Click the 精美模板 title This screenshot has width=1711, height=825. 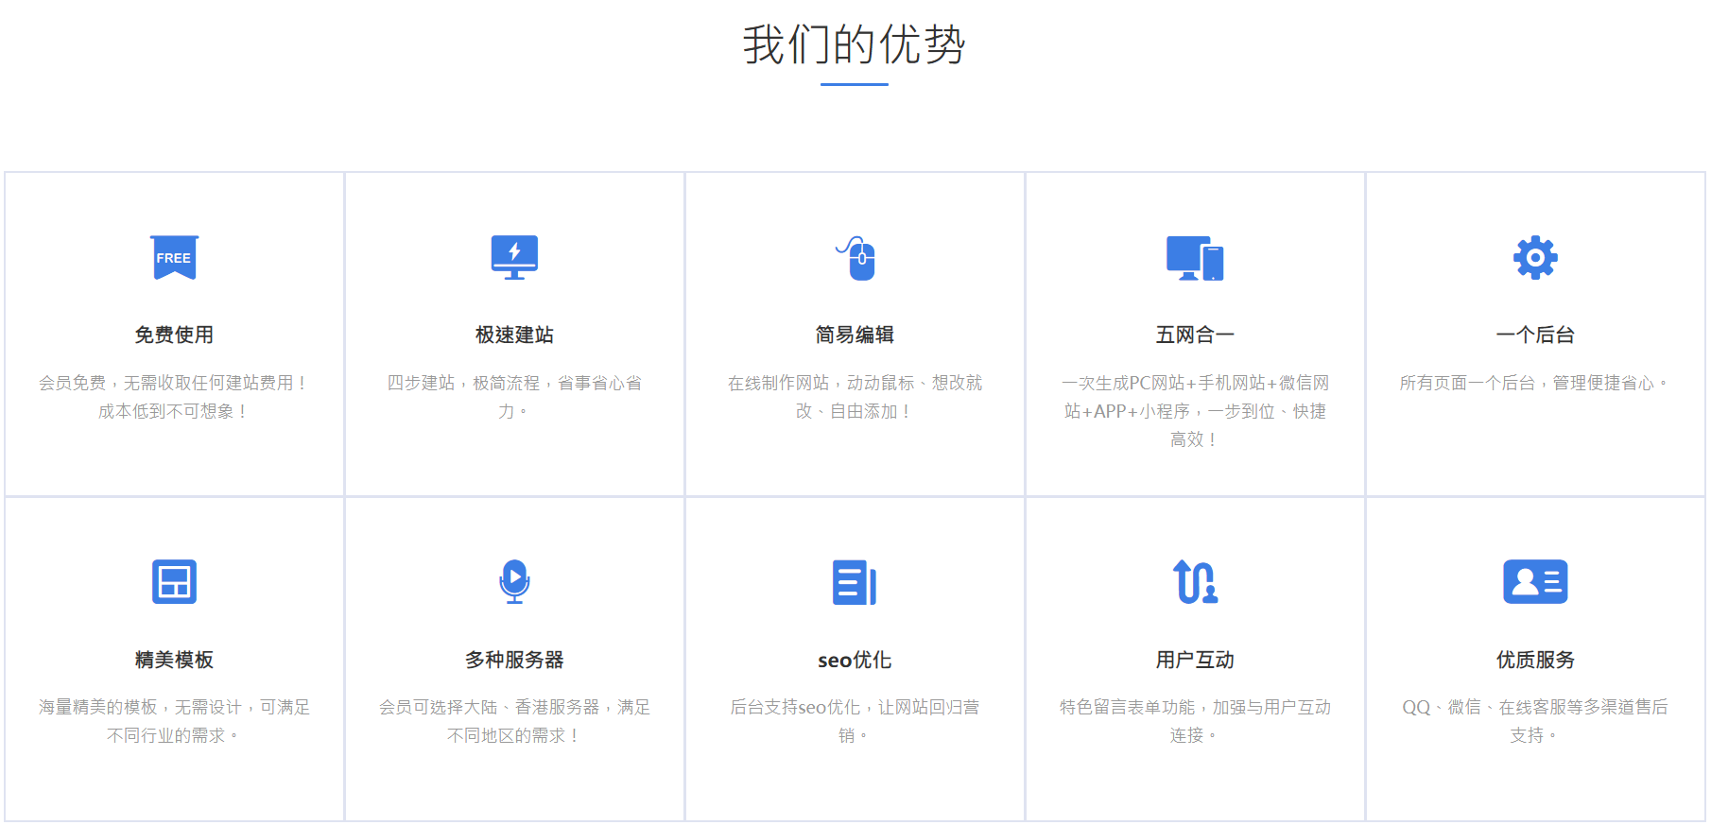click(174, 660)
